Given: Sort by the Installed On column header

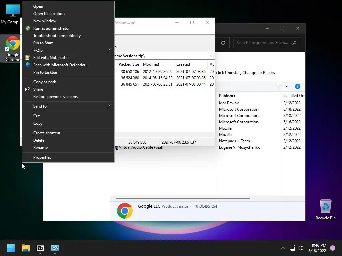Looking at the screenshot, I should (293, 96).
